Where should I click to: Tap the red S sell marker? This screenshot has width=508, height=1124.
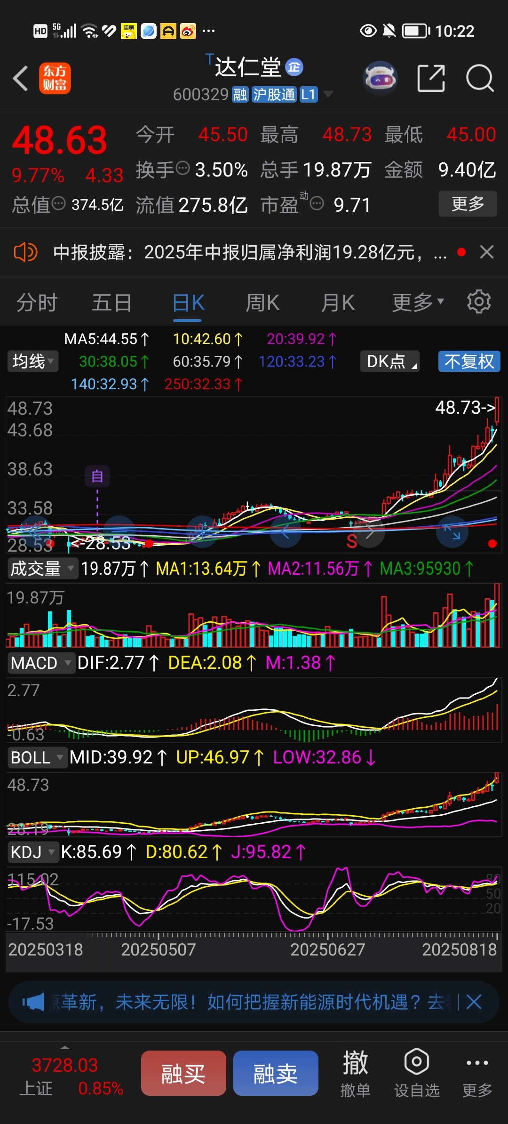point(351,542)
